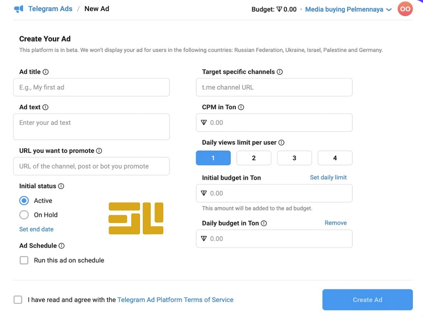Click the info icon beside Ad text
Viewport: 423px width, 317px height.
pos(45,107)
